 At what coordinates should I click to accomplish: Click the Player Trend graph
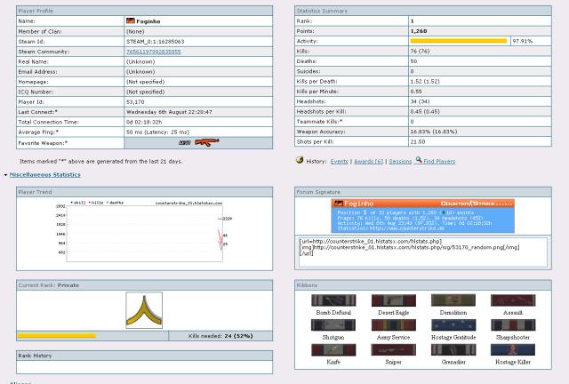pyautogui.click(x=143, y=230)
